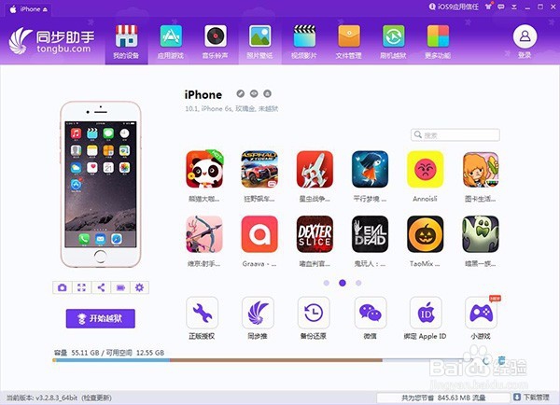Viewport: 560px width, 405px height.
Task: Go to third app page dot
Action: [358, 283]
